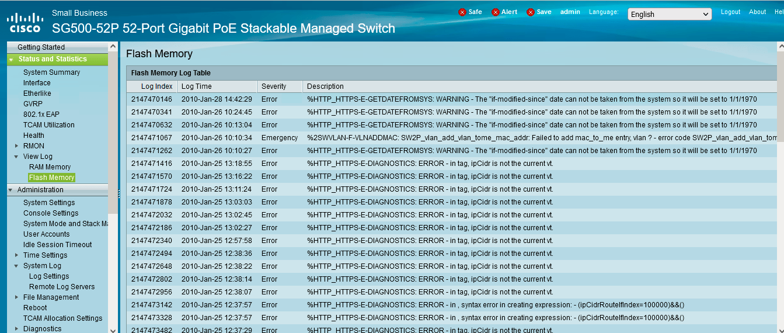Click the Emergency severity cell

click(x=280, y=138)
